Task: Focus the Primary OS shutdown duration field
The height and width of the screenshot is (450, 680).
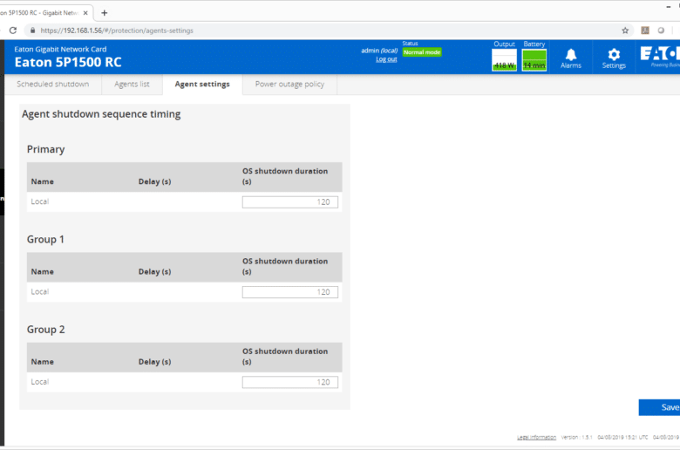Action: click(x=290, y=202)
